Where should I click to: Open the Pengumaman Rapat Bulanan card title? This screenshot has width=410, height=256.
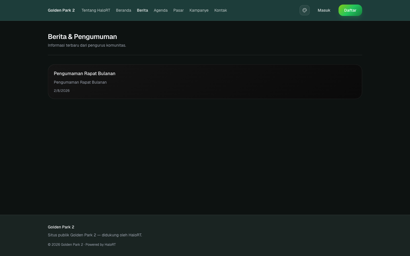[85, 73]
